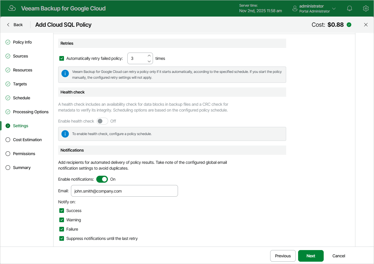Uncheck Automatically retry failed policy

(62, 58)
